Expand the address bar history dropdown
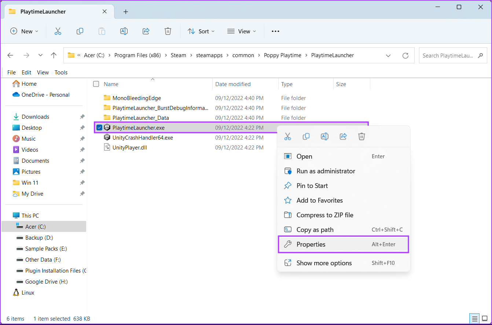The width and height of the screenshot is (492, 325). 388,56
